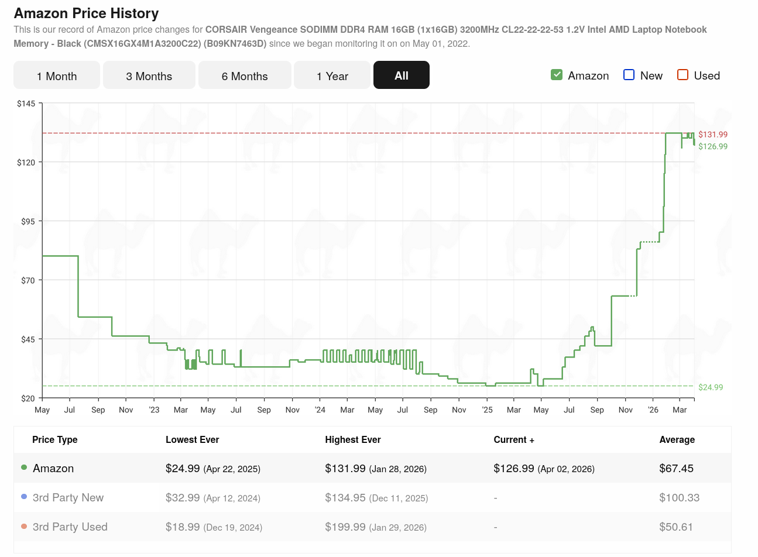Click the '25 year label on the x-axis
Screen dimensions: 758x557
tap(488, 410)
